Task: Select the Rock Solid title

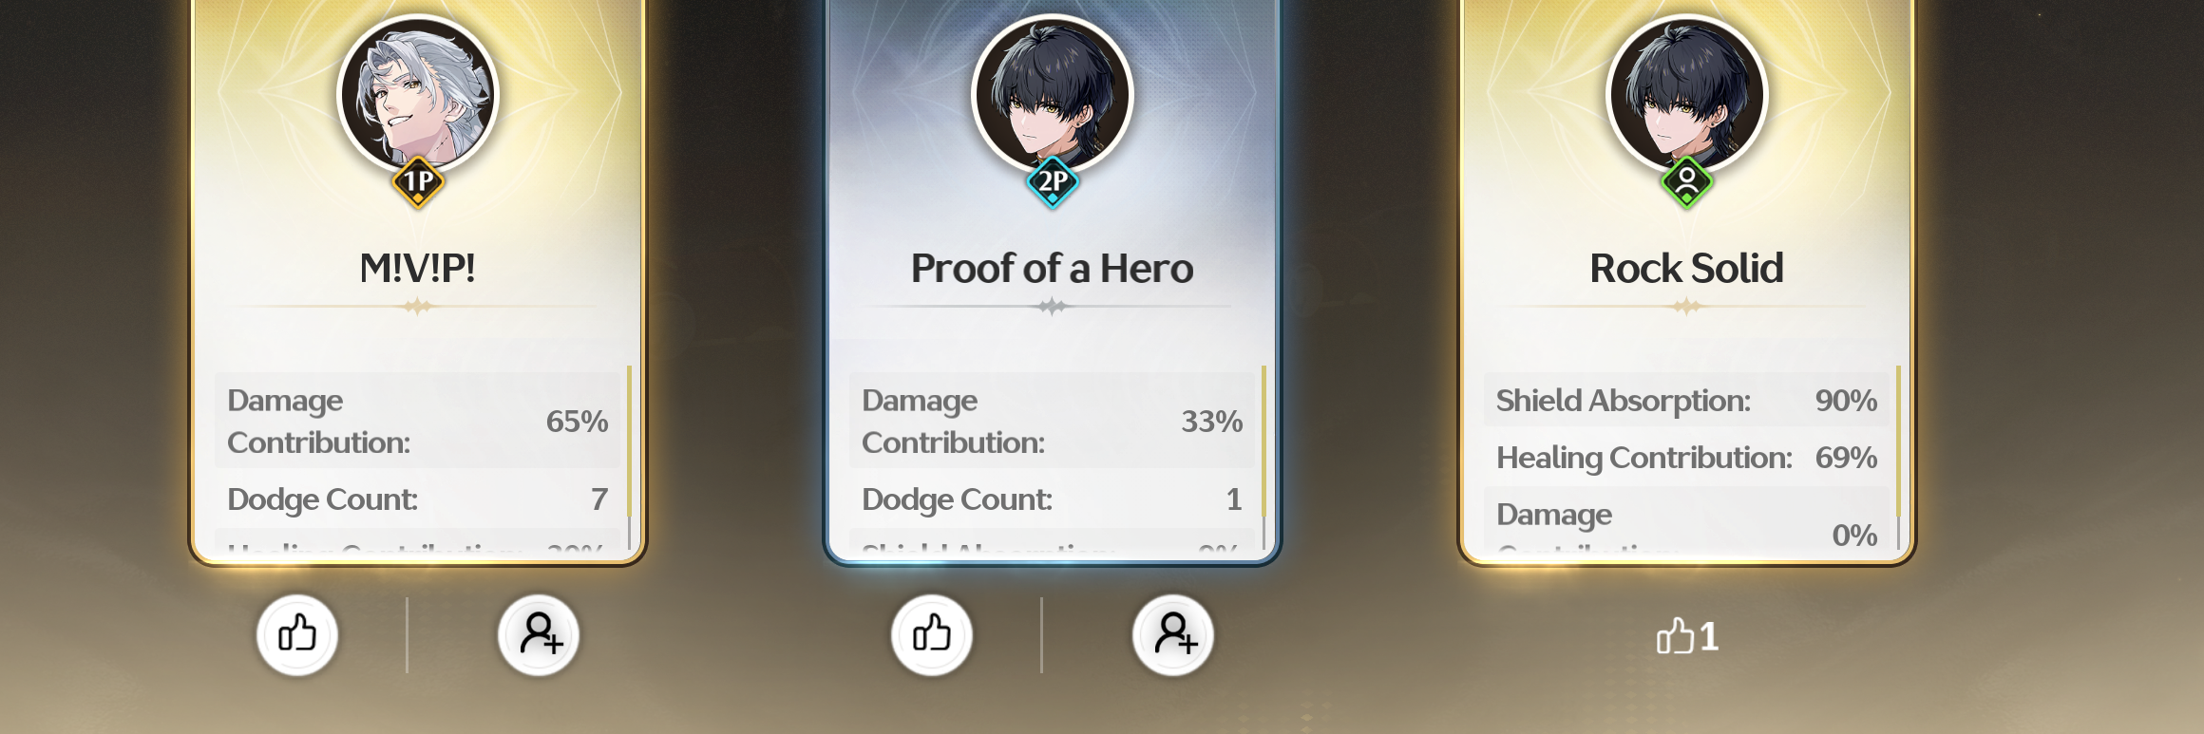Action: point(1687,269)
